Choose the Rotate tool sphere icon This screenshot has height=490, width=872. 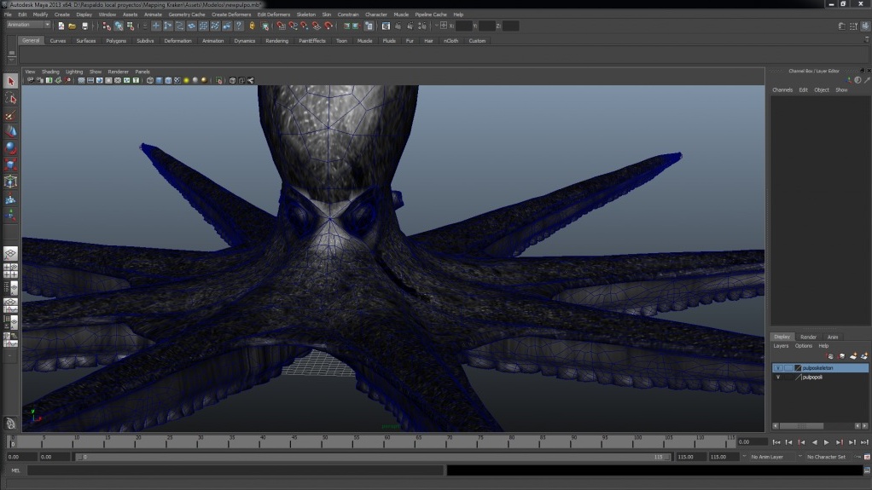click(10, 148)
